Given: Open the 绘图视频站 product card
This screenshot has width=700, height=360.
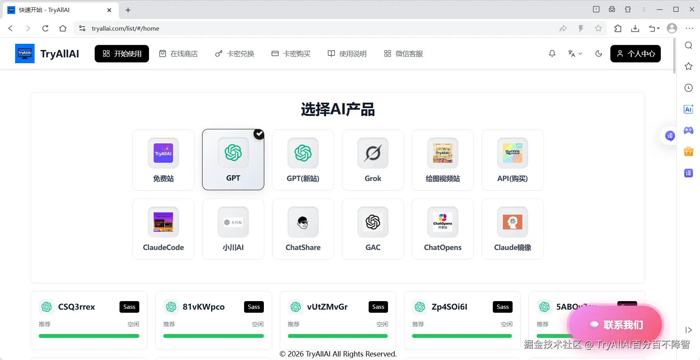Looking at the screenshot, I should 443,160.
